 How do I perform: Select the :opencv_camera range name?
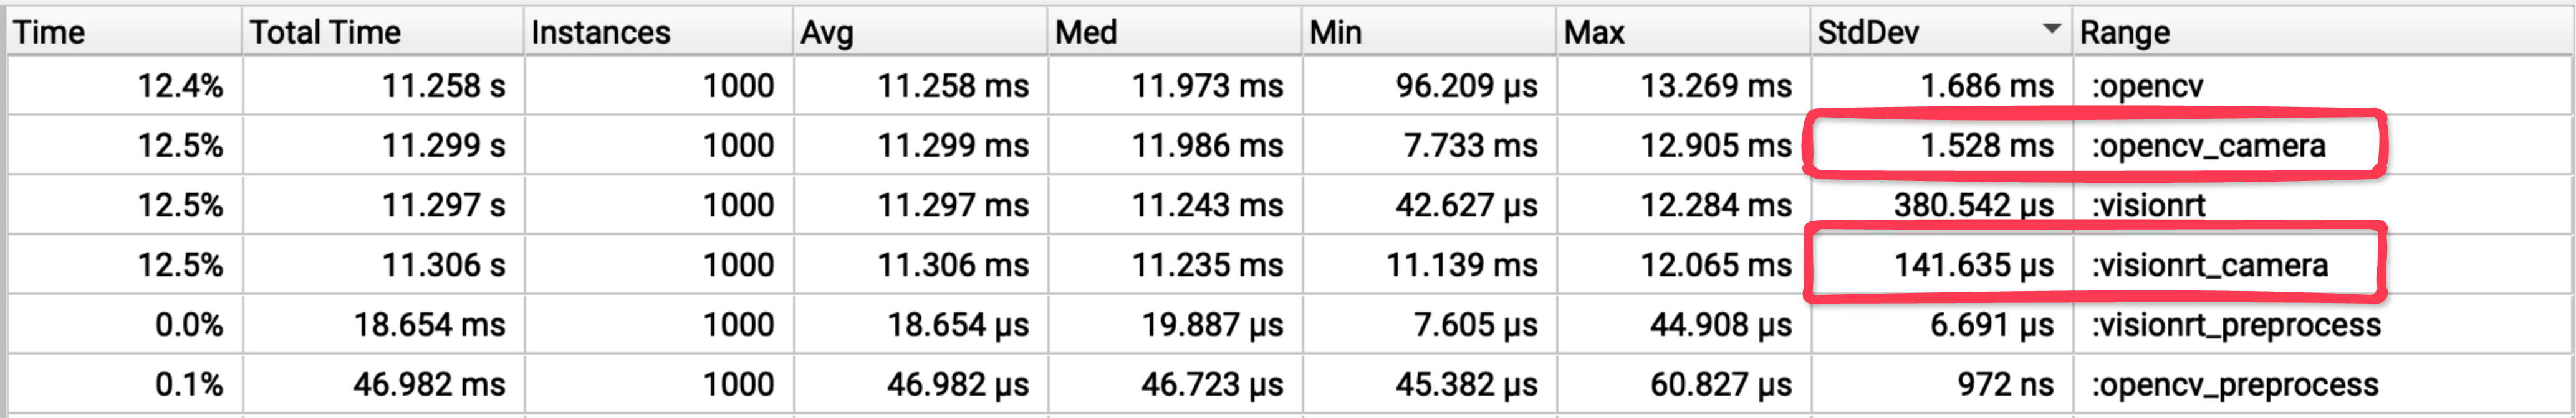(x=2209, y=146)
